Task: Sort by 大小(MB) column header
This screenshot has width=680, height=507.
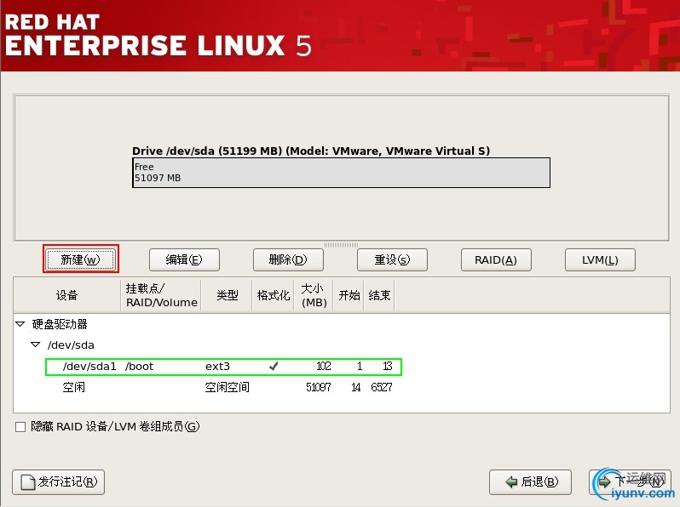Action: coord(314,295)
